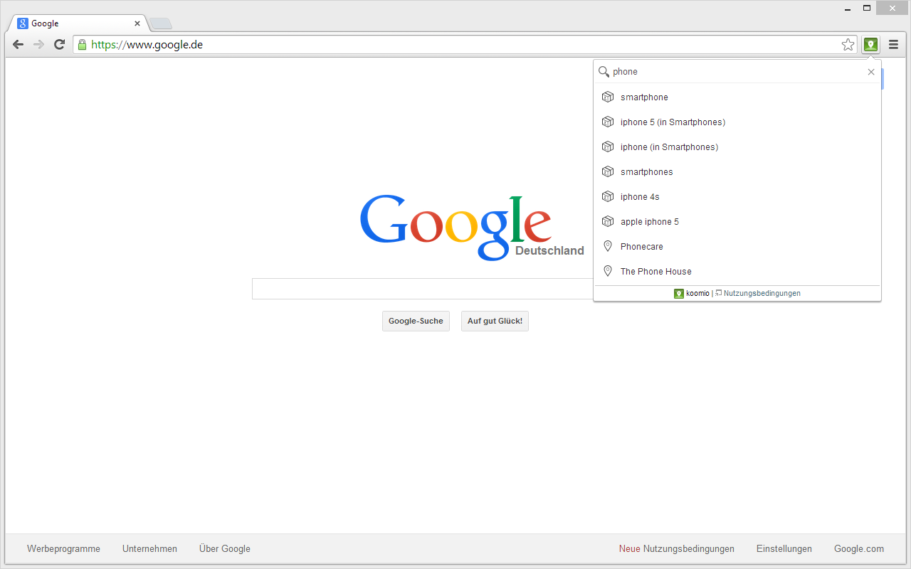
Task: Maximize the Chrome window
Action: (866, 9)
